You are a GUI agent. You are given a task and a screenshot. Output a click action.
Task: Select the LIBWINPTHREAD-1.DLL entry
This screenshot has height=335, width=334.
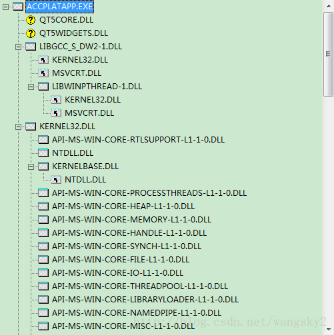97,87
